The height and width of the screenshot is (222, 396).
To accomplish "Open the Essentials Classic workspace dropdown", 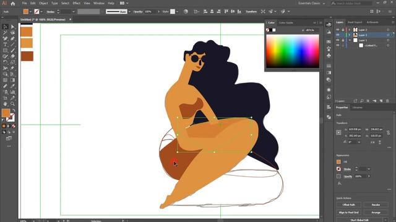I will [x=312, y=3].
